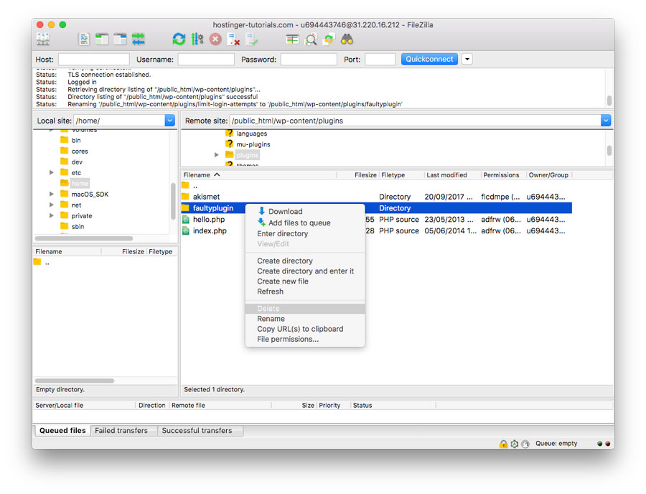Screen dimensions: 646x494
Task: Sort remote files by Last modified column
Action: (x=452, y=175)
